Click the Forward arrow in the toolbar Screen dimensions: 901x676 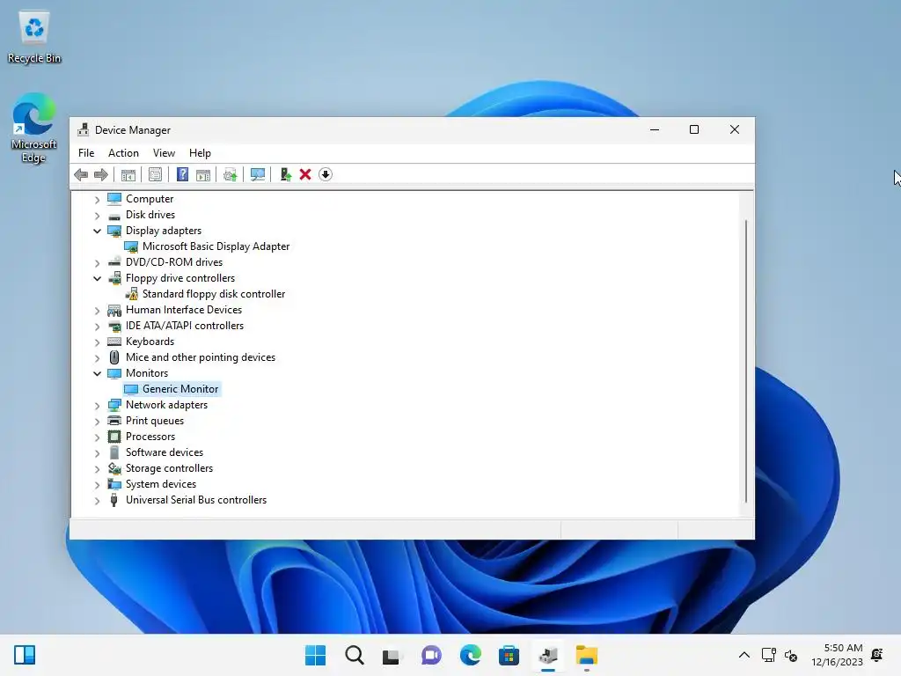click(101, 175)
